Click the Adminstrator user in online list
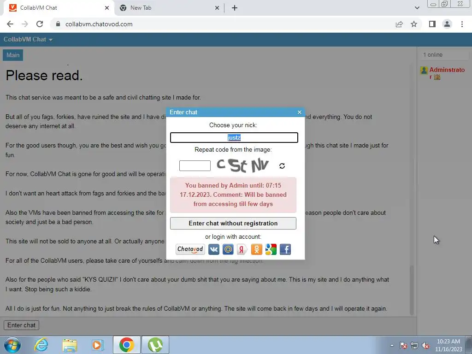Viewport: 472px width, 354px height. click(x=447, y=73)
